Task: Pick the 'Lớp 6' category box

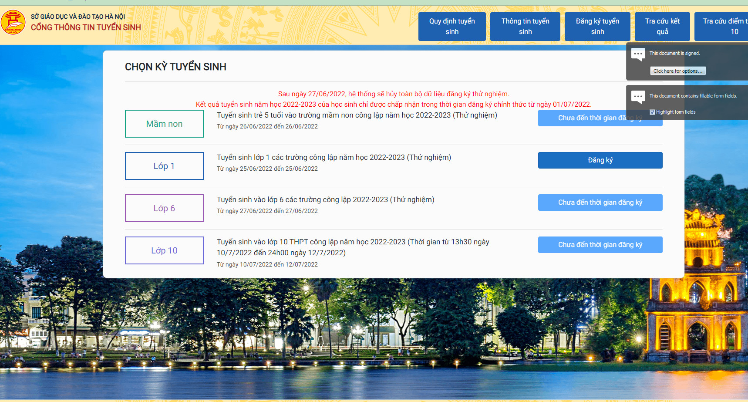Action: click(164, 208)
